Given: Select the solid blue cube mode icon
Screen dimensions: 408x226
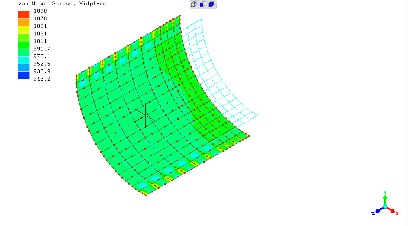Looking at the screenshot, I should (x=211, y=5).
